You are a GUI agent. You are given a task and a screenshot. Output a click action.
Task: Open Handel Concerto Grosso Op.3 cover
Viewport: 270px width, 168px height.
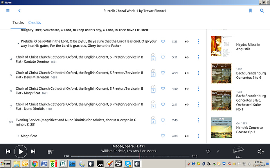221,128
